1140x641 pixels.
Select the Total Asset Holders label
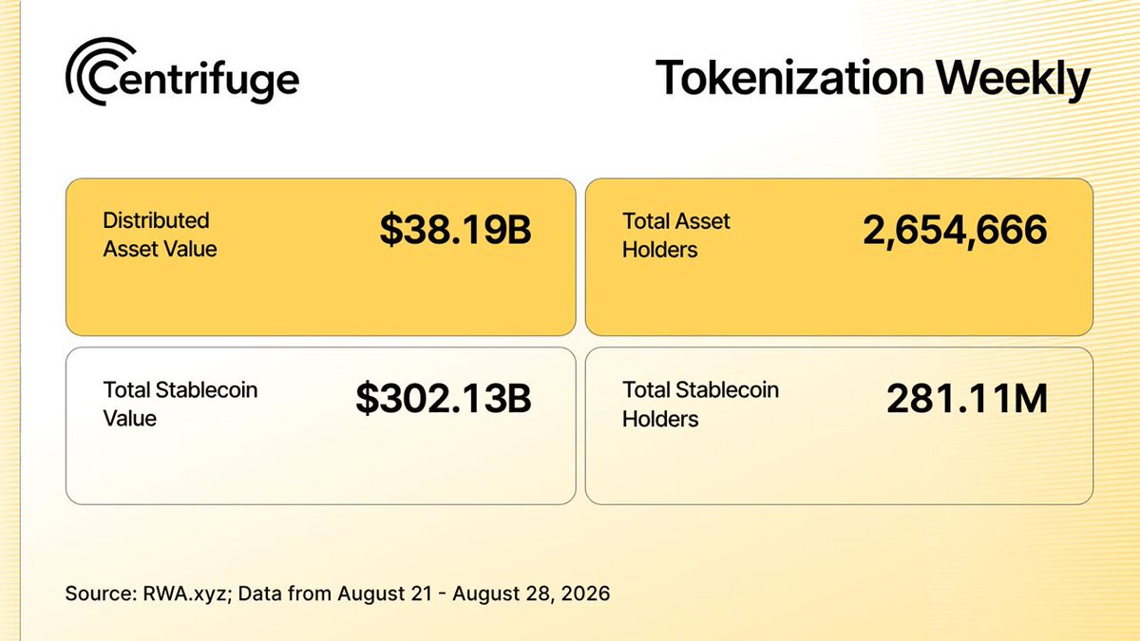click(675, 235)
